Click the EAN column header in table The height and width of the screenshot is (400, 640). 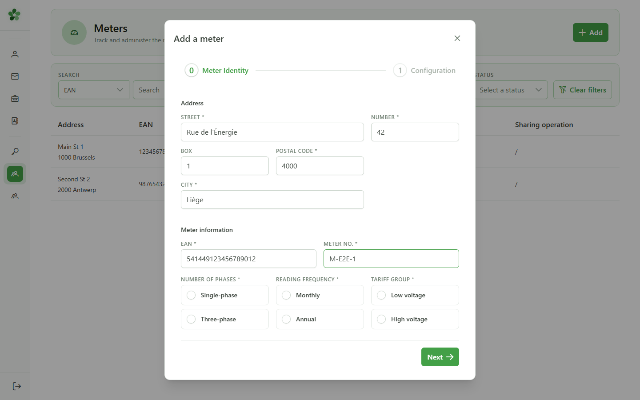pyautogui.click(x=146, y=125)
